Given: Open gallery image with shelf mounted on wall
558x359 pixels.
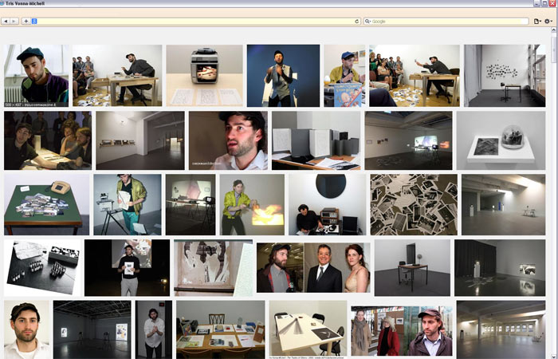Looking at the screenshot, I should coord(140,140).
